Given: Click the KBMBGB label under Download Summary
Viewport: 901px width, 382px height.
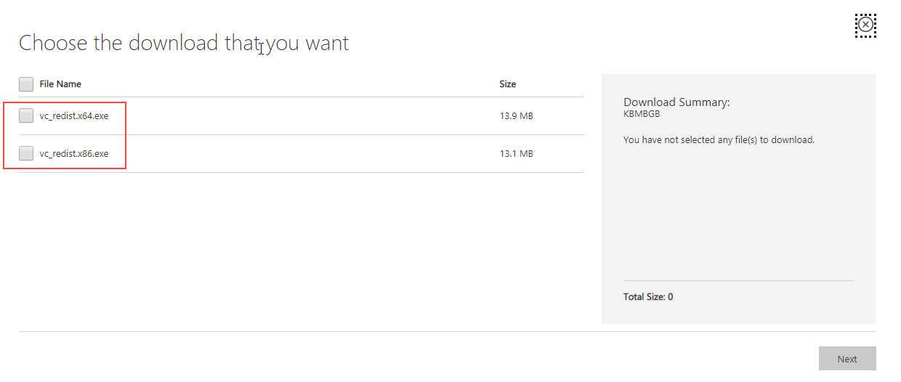Looking at the screenshot, I should point(642,114).
